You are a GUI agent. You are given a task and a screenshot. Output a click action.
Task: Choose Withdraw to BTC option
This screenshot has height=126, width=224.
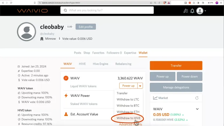[128, 106]
